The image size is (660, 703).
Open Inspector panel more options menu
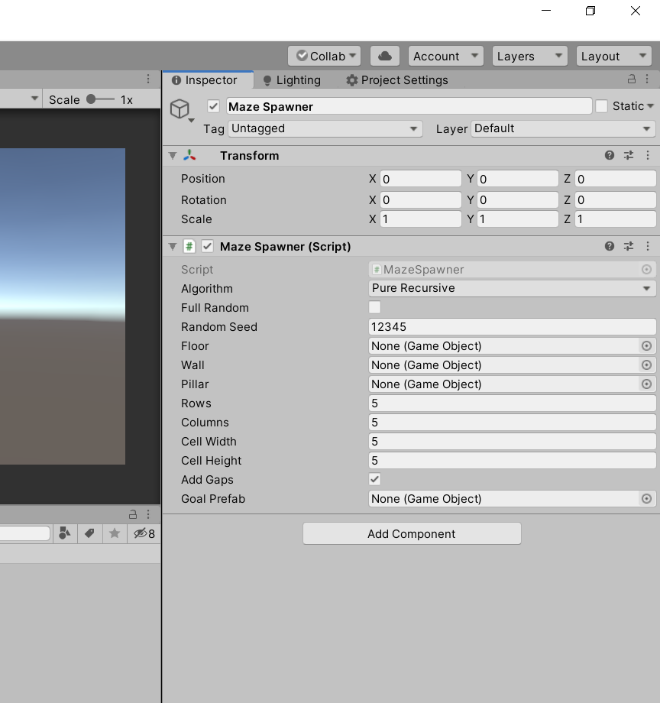(x=647, y=79)
